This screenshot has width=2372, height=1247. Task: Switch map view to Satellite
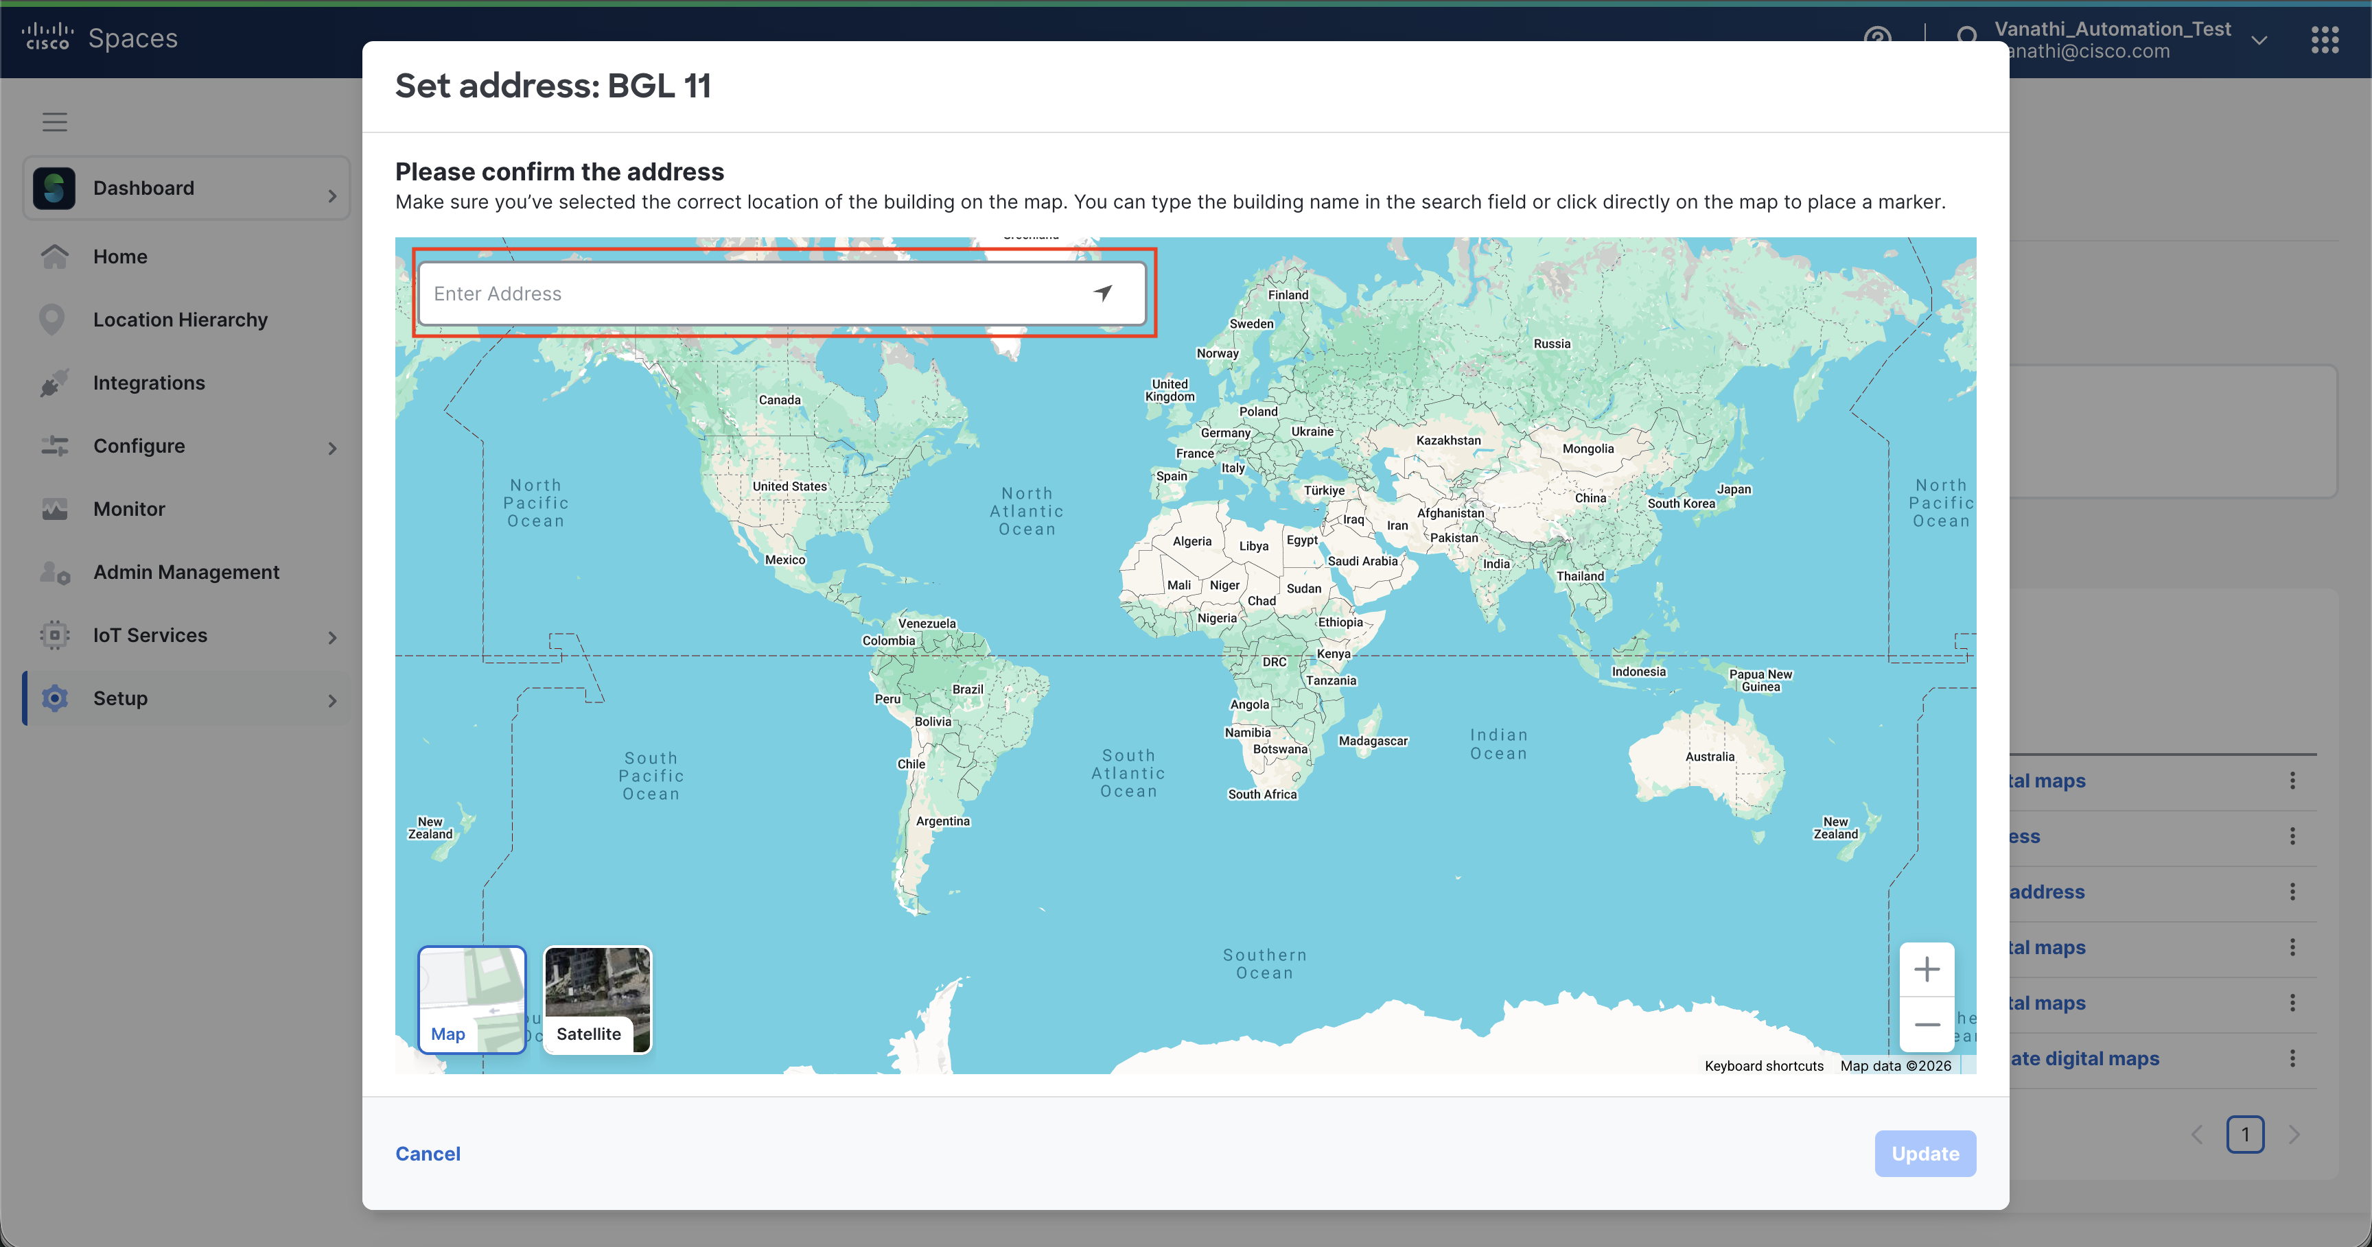[596, 999]
